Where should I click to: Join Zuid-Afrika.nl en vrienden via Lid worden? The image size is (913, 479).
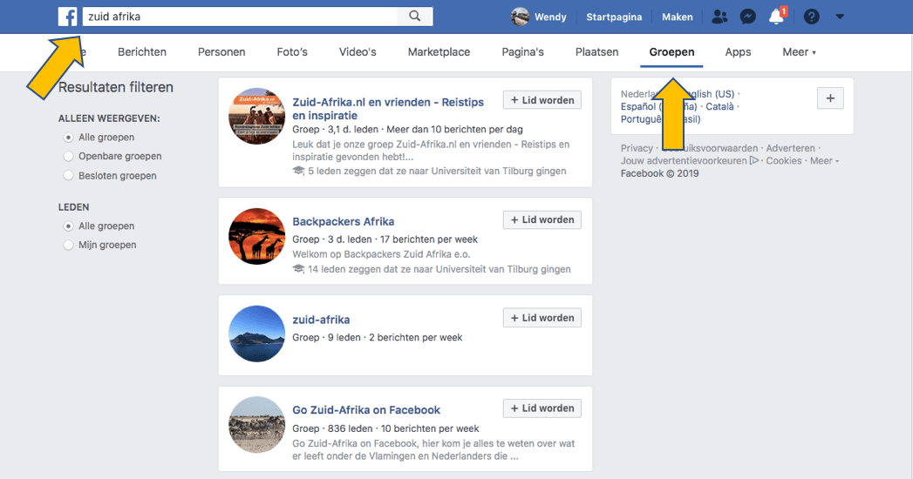pyautogui.click(x=542, y=100)
